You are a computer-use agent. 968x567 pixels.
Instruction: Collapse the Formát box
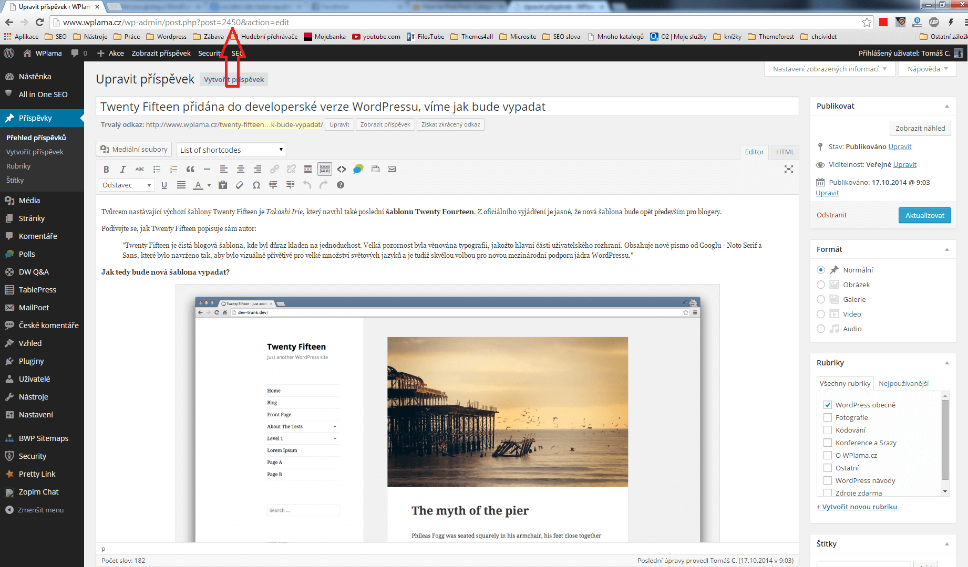[947, 249]
